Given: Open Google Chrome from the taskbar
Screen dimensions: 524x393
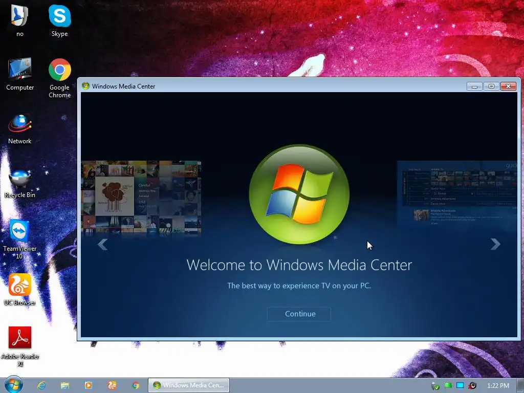Looking at the screenshot, I should tap(135, 385).
